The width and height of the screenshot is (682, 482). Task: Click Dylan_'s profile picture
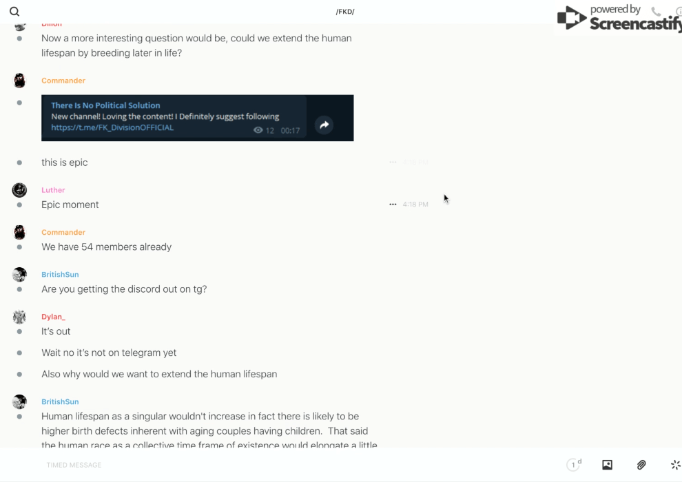(x=19, y=317)
